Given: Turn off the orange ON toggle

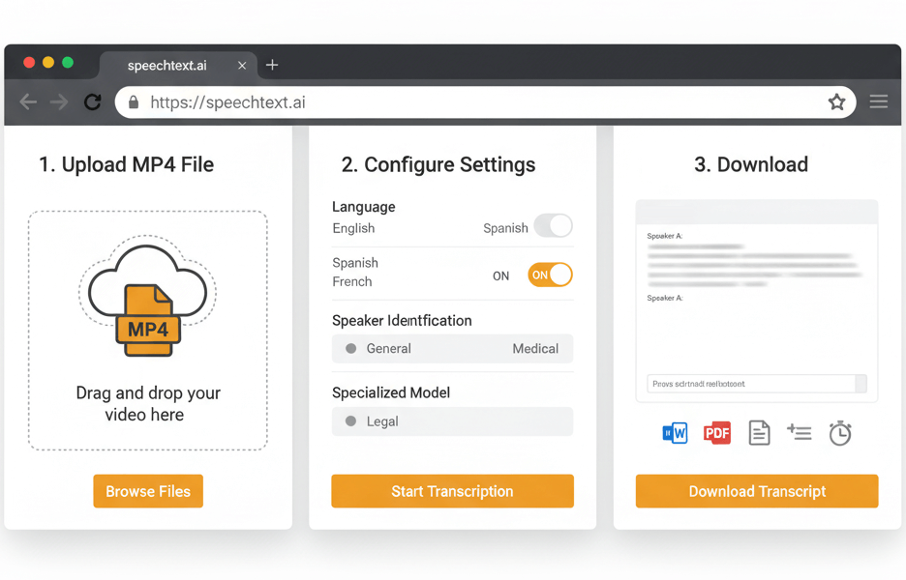Looking at the screenshot, I should (550, 275).
